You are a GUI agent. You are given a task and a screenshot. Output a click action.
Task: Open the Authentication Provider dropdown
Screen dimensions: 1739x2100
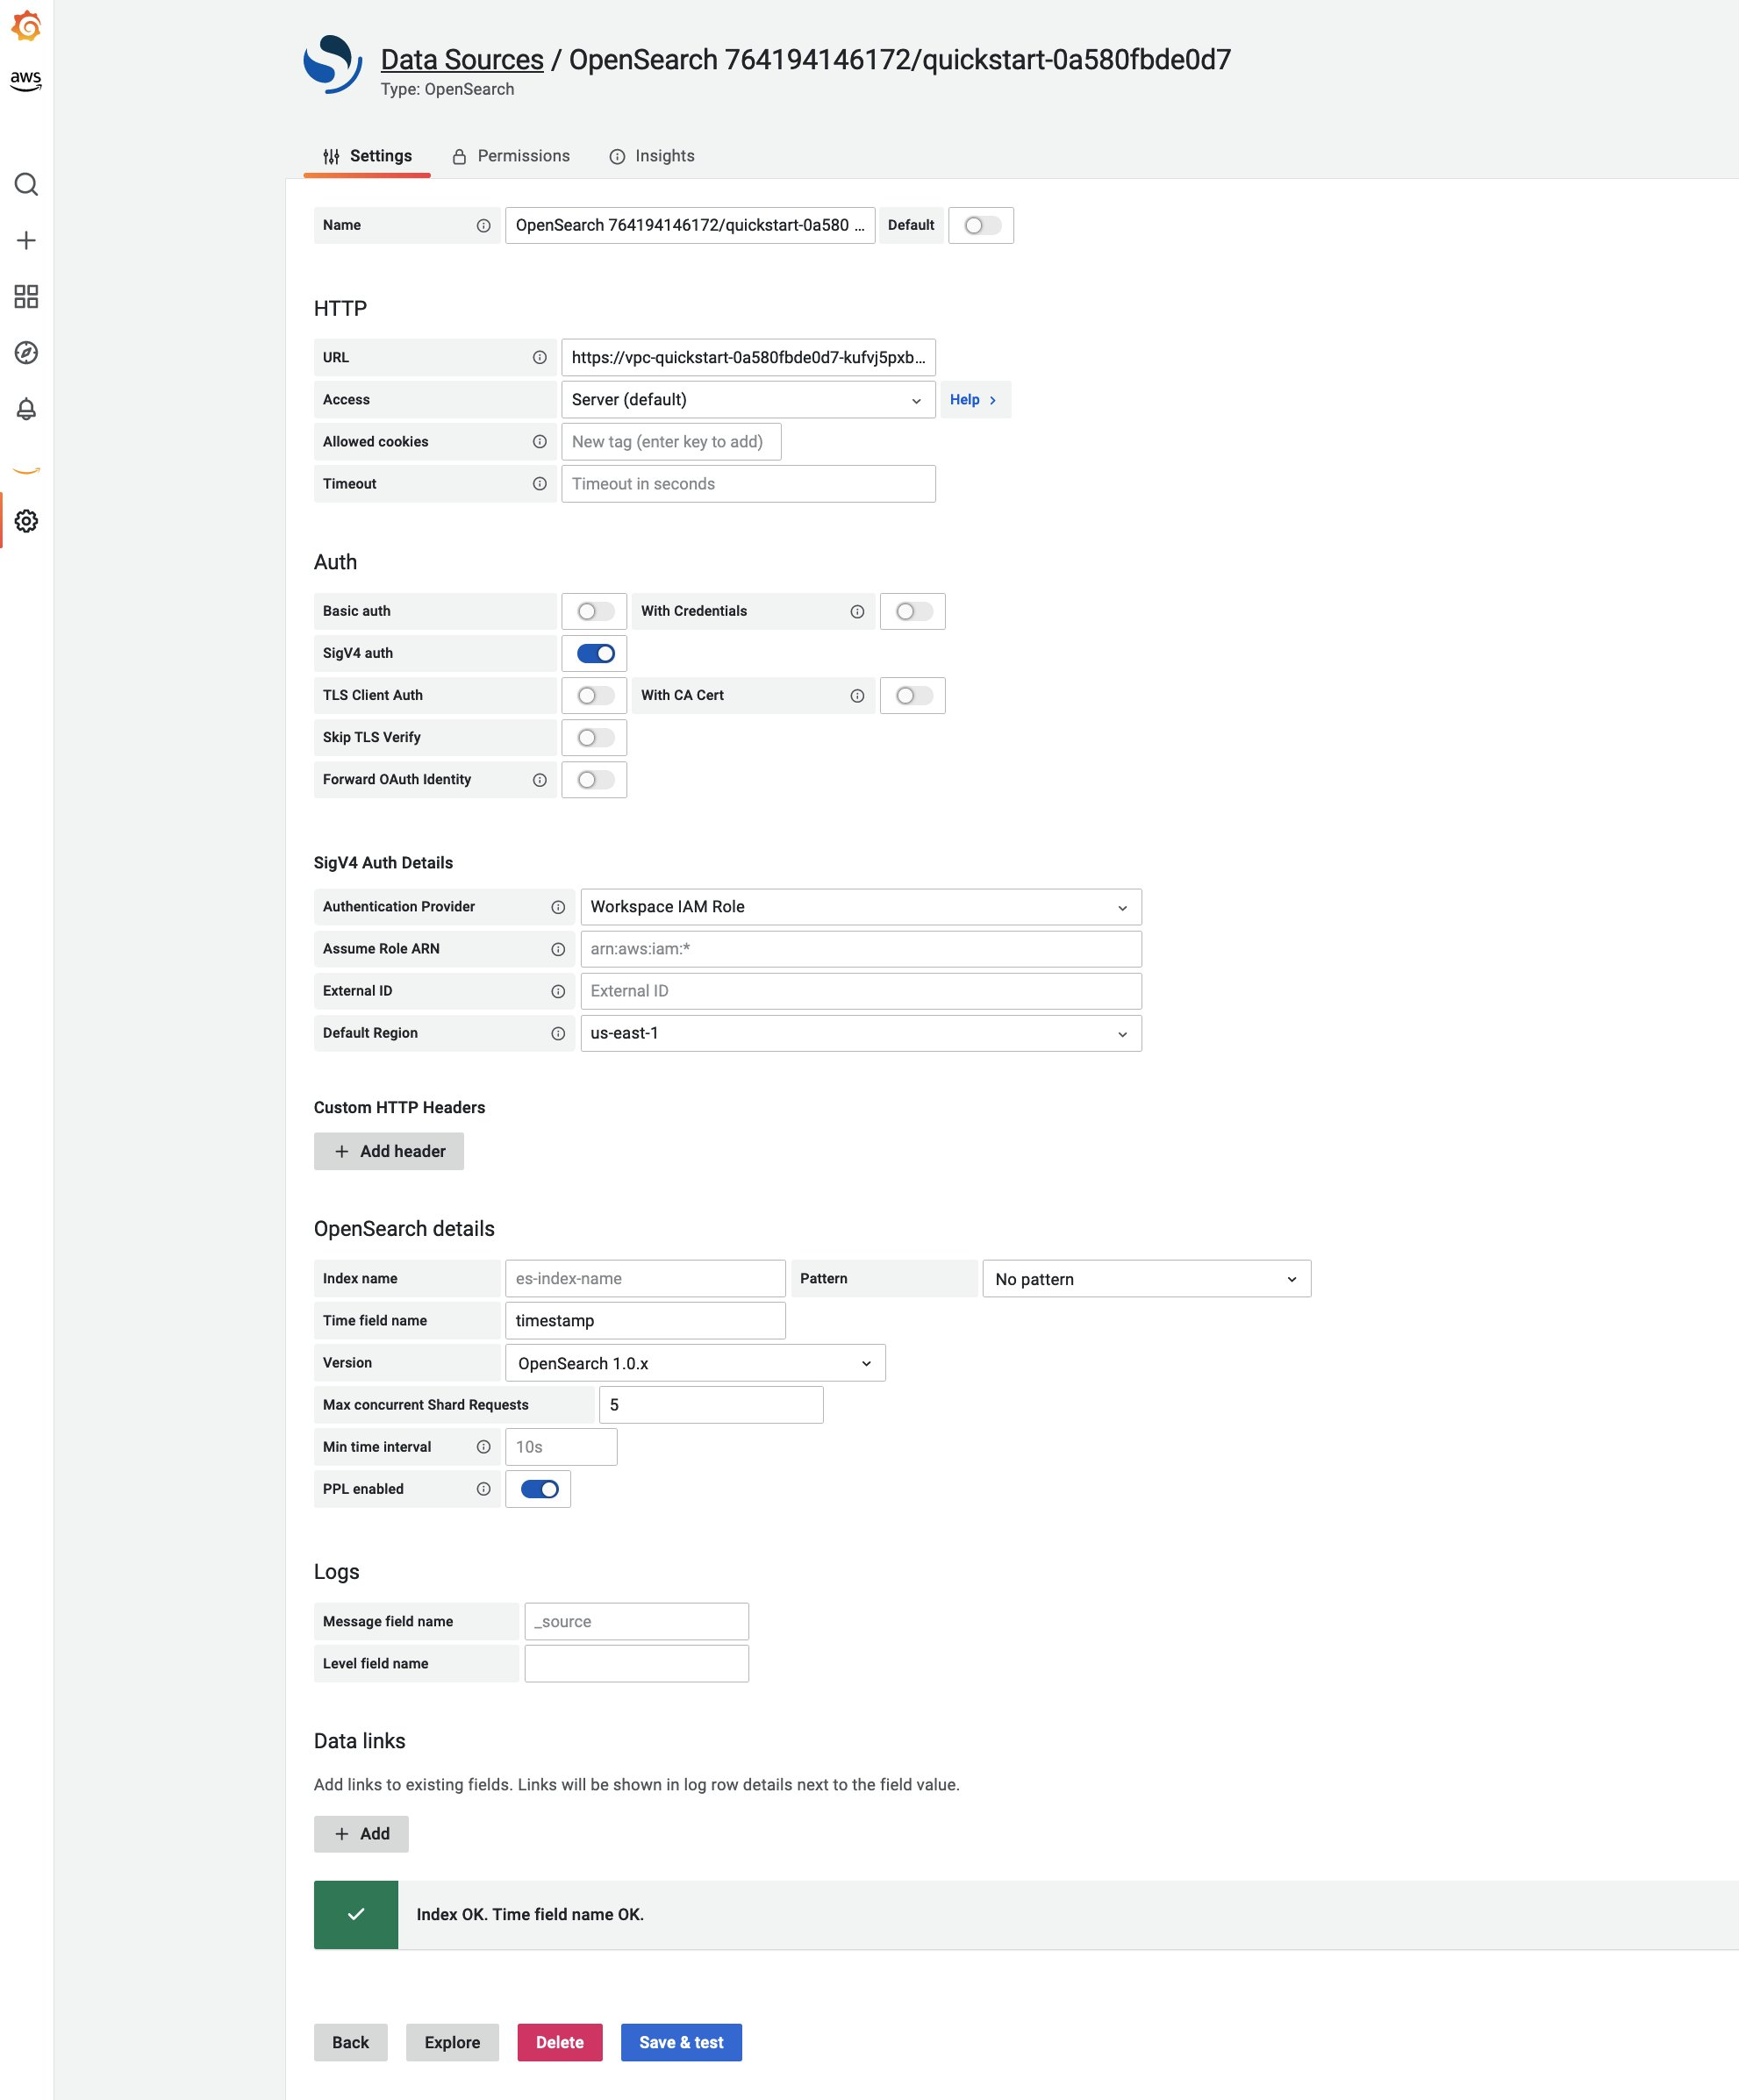(860, 906)
